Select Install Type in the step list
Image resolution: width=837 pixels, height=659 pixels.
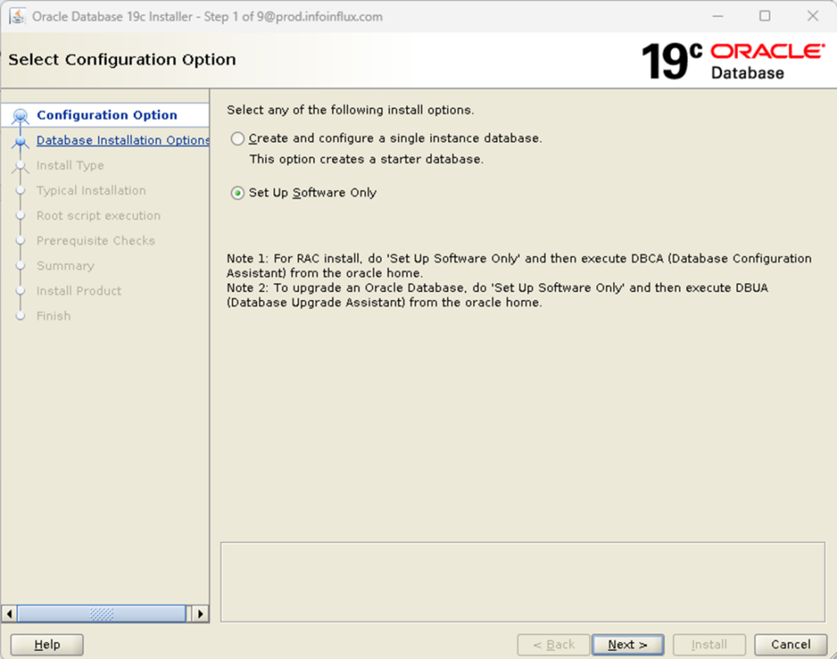click(x=69, y=165)
